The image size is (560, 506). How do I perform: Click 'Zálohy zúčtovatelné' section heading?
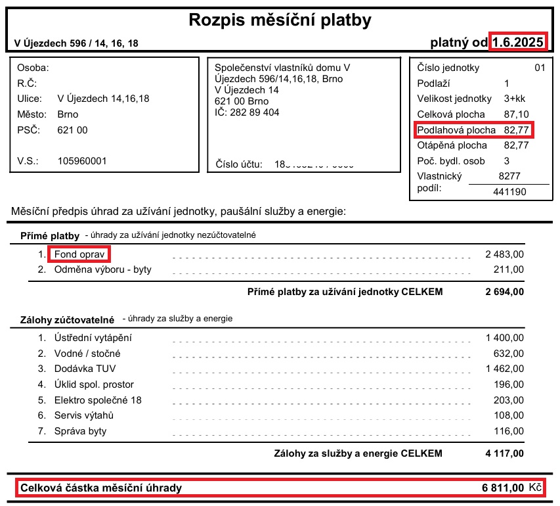point(67,319)
